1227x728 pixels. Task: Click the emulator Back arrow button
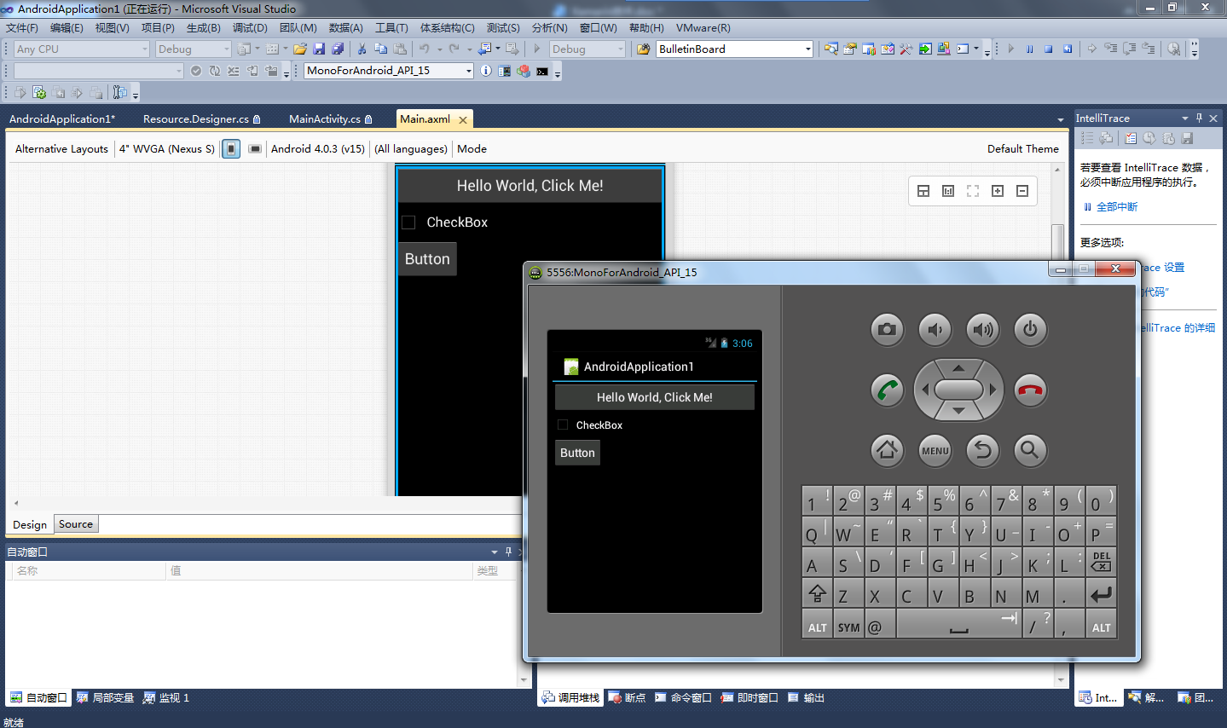983,450
